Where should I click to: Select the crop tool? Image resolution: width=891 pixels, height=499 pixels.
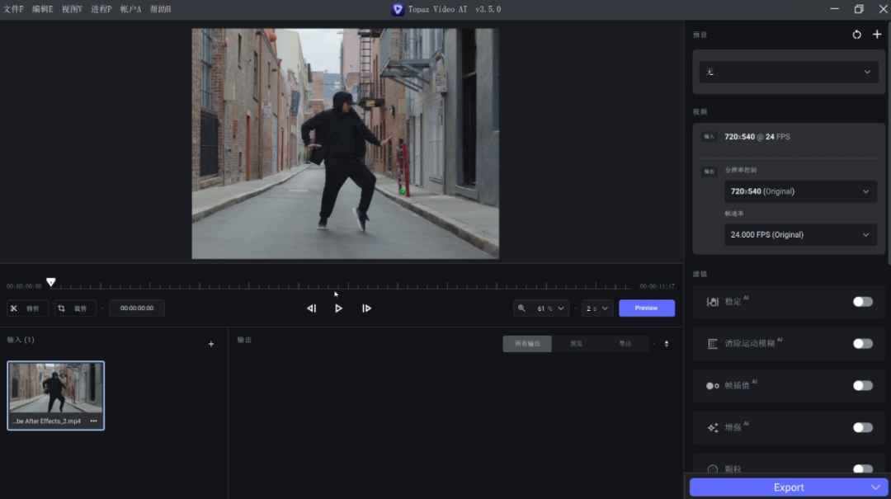[x=75, y=308]
